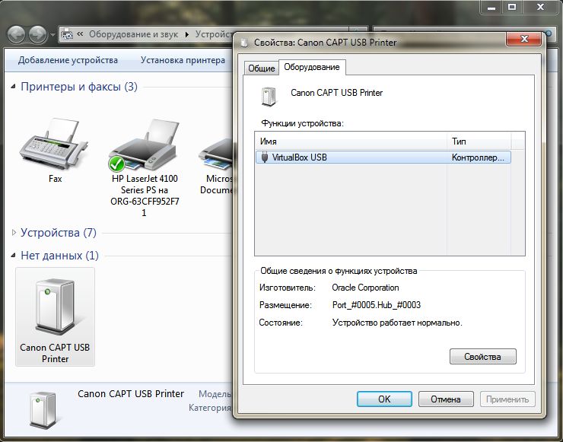Expand hidden breadcrumb chevrons in address bar
This screenshot has height=442, width=563.
[80, 34]
